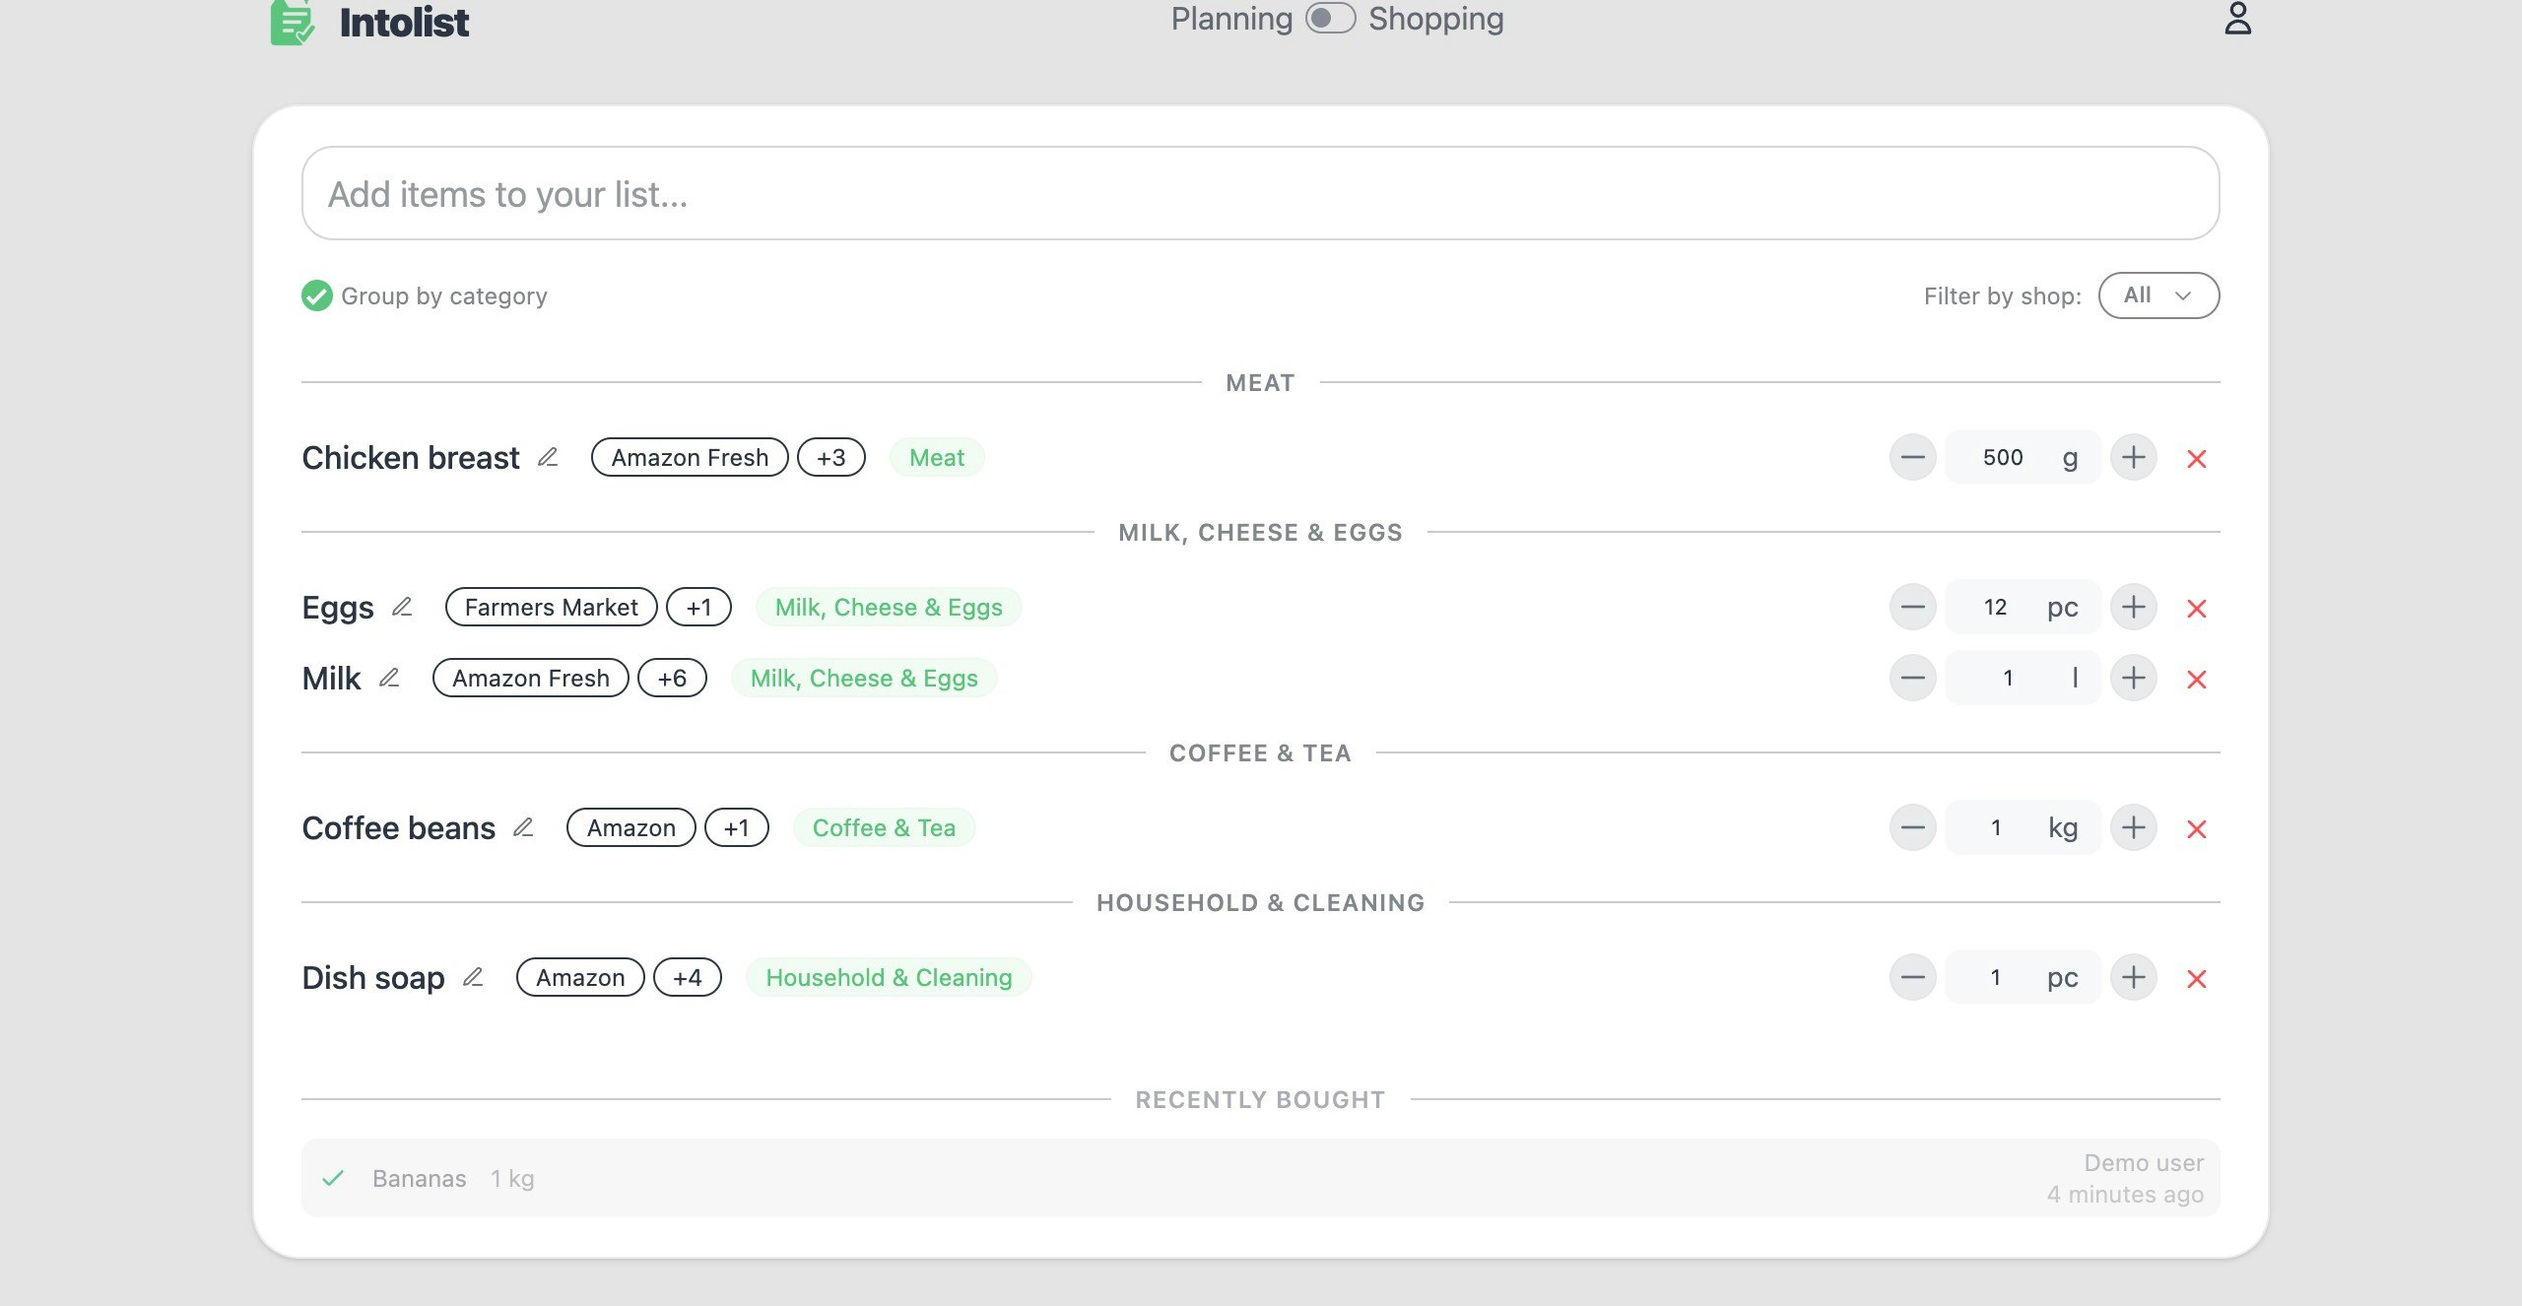Click the 12 quantity value for Eggs
Viewport: 2522px width, 1306px height.
point(1995,607)
